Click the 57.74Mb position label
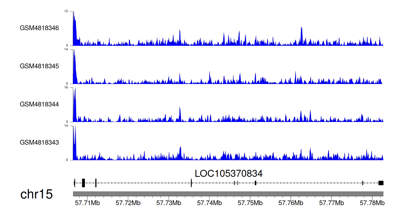This screenshot has height=210, width=404. pyautogui.click(x=209, y=203)
